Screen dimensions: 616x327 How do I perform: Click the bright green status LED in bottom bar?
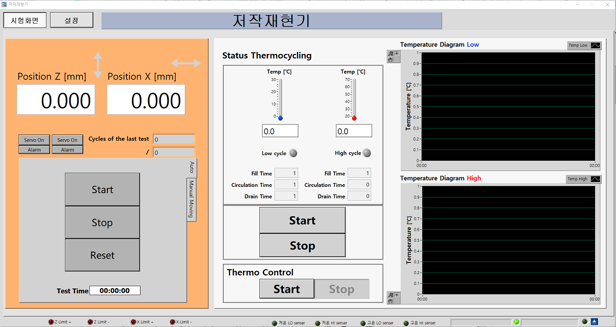coord(516,322)
